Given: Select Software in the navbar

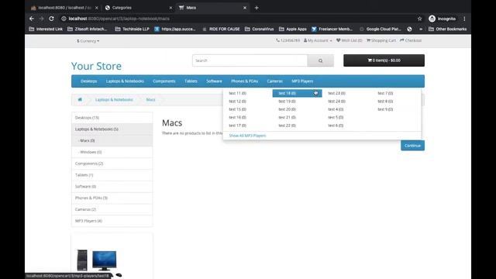Looking at the screenshot, I should pos(214,81).
